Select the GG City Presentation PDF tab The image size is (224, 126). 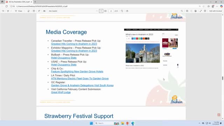tap(19, 2)
